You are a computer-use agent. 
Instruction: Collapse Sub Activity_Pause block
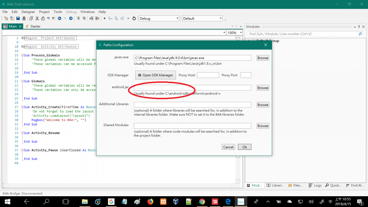[x=22, y=150]
